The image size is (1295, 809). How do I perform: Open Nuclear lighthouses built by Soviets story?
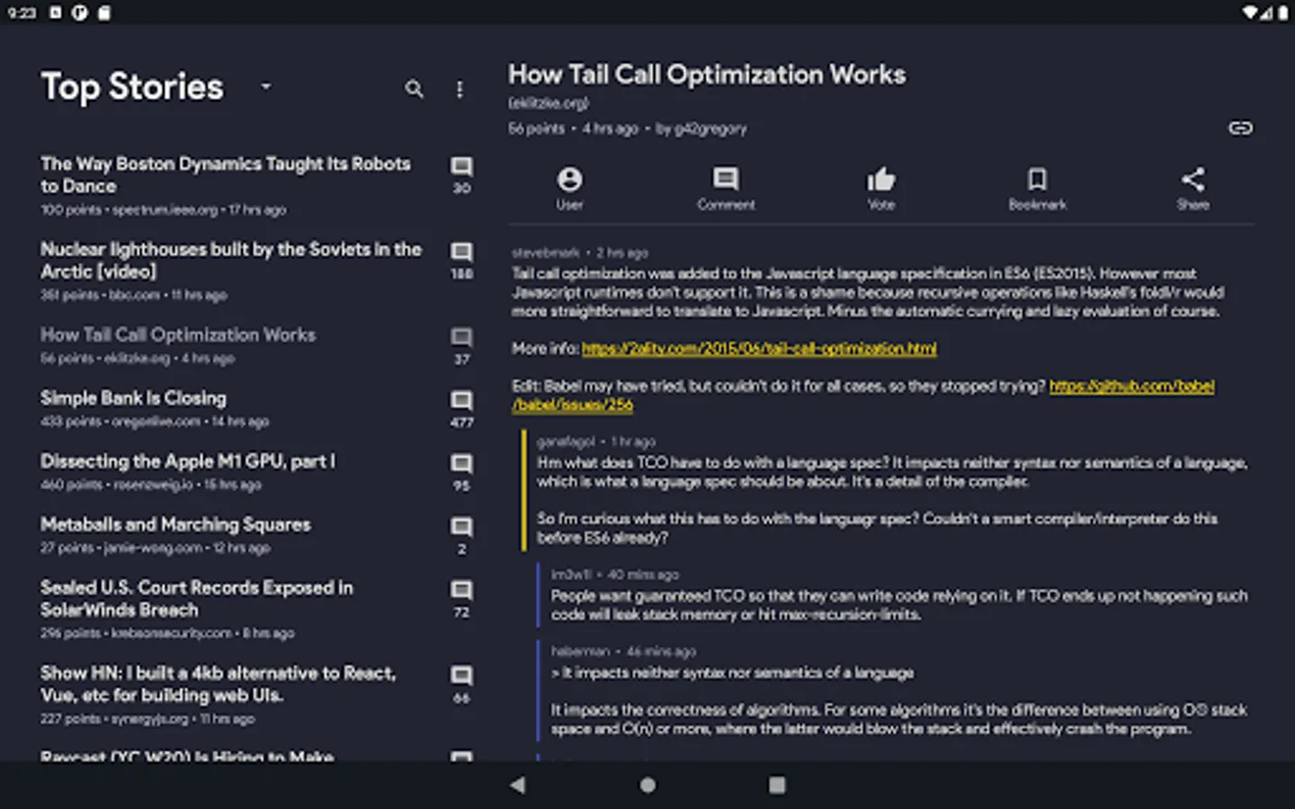coord(230,260)
